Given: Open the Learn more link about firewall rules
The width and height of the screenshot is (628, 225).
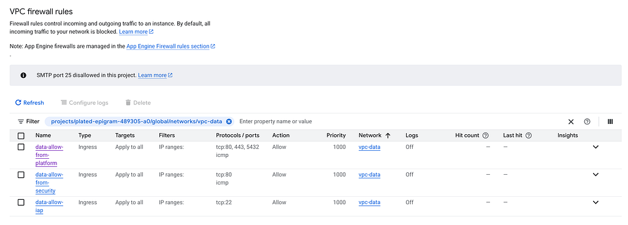Looking at the screenshot, I should click(x=136, y=31).
